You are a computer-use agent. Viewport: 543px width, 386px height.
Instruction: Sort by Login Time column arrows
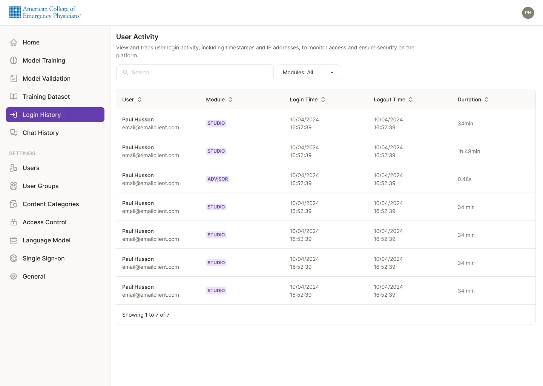[x=323, y=100]
